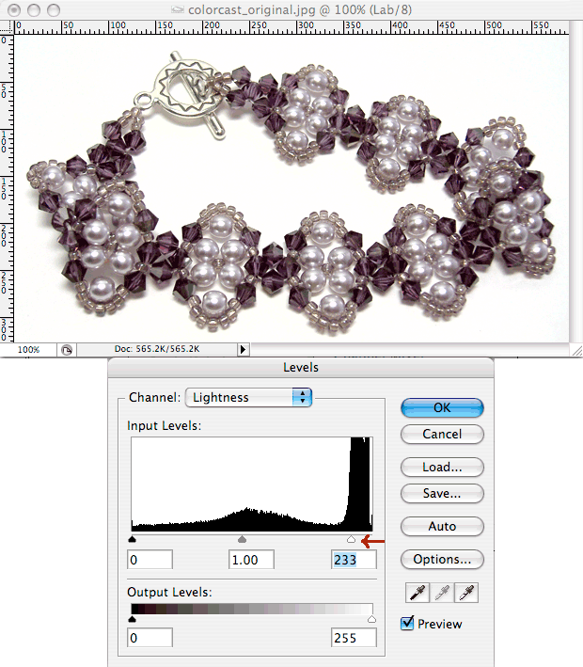
Task: Click the Load... button
Action: point(442,467)
